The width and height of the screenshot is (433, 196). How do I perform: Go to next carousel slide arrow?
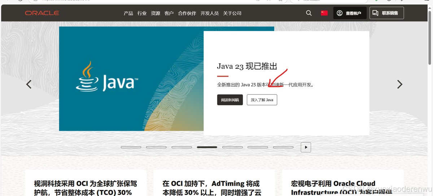point(399,84)
